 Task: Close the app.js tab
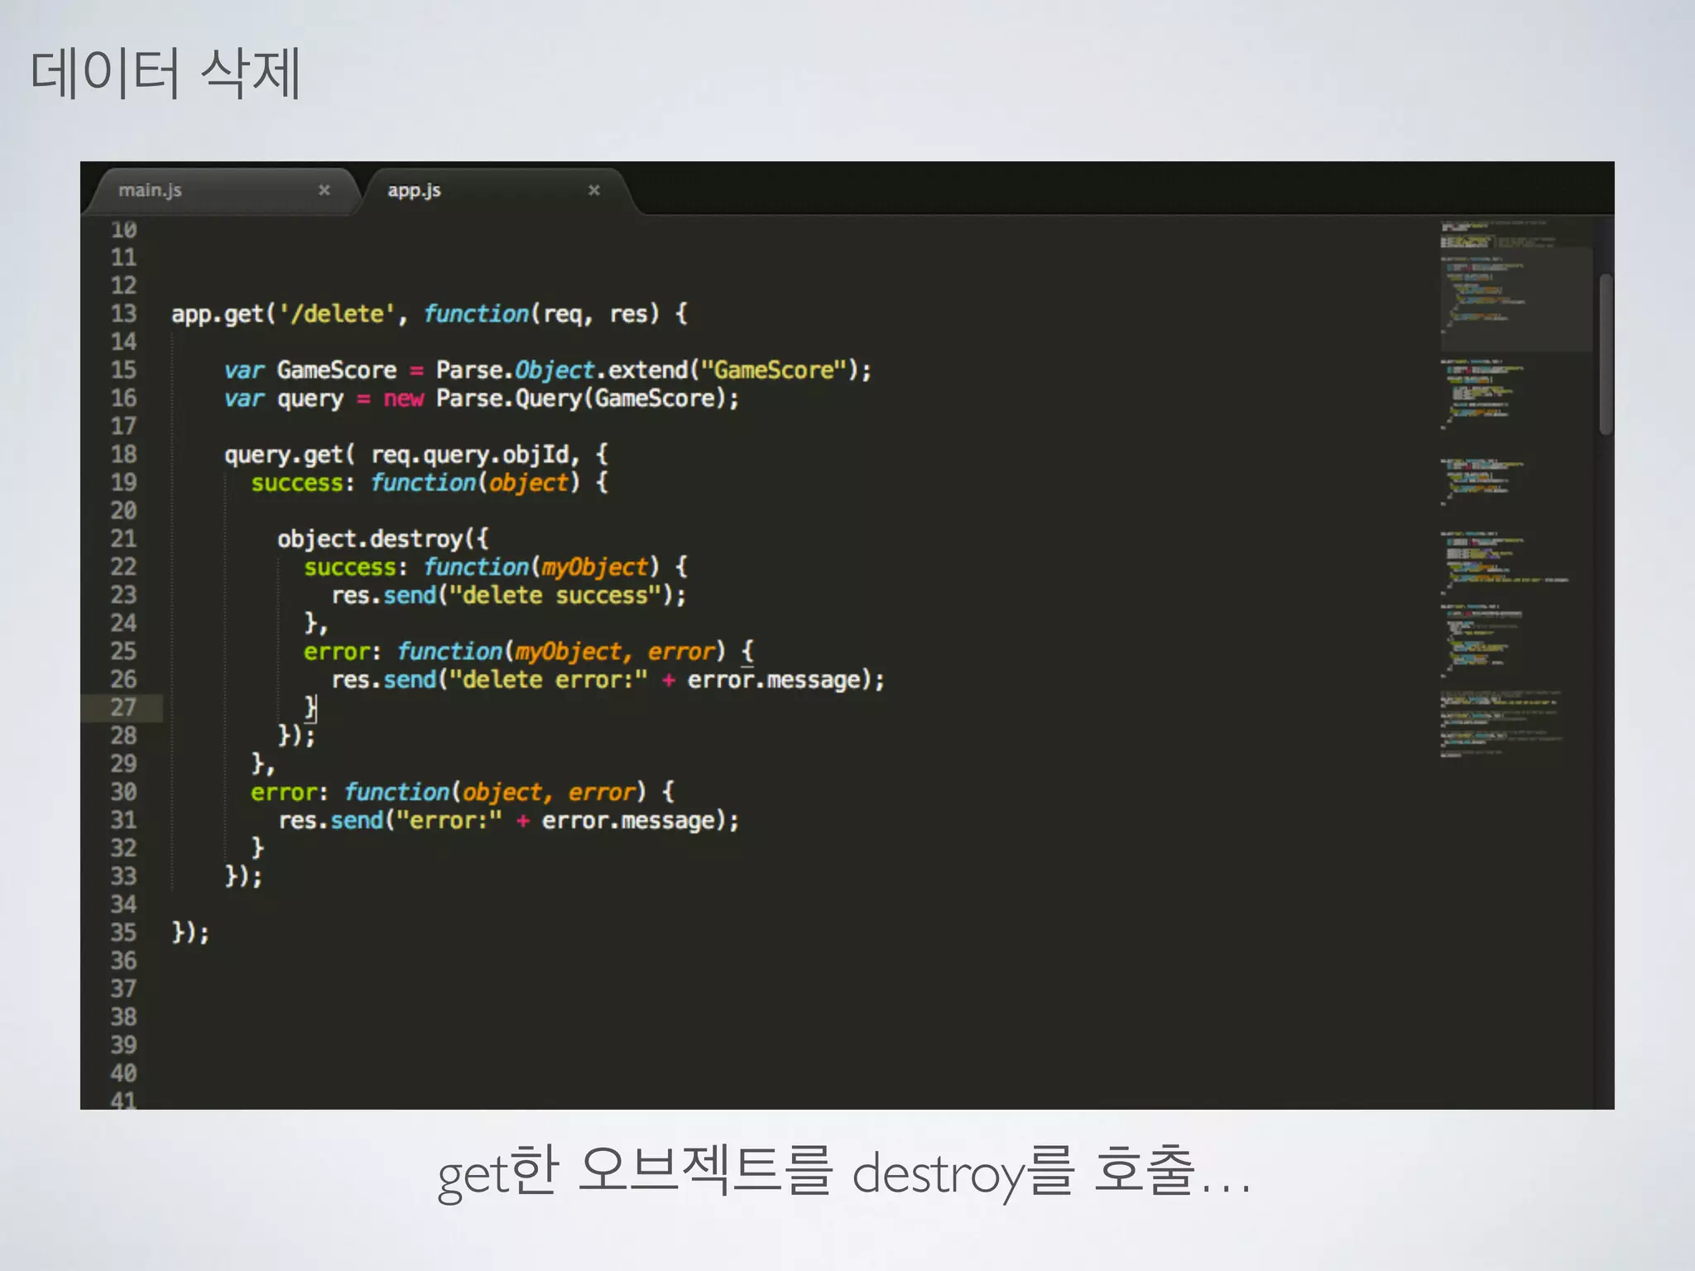pos(594,190)
